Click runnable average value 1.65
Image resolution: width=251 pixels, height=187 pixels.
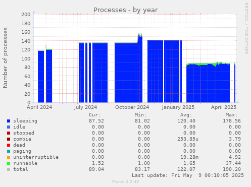coord(189,163)
